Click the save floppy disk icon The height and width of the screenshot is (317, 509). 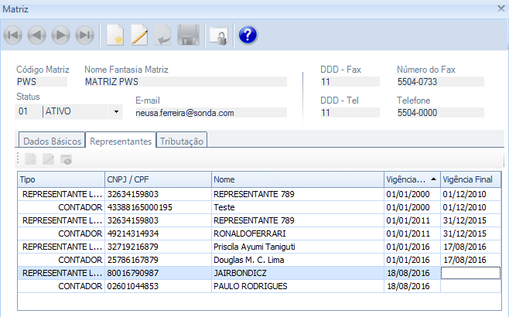188,35
